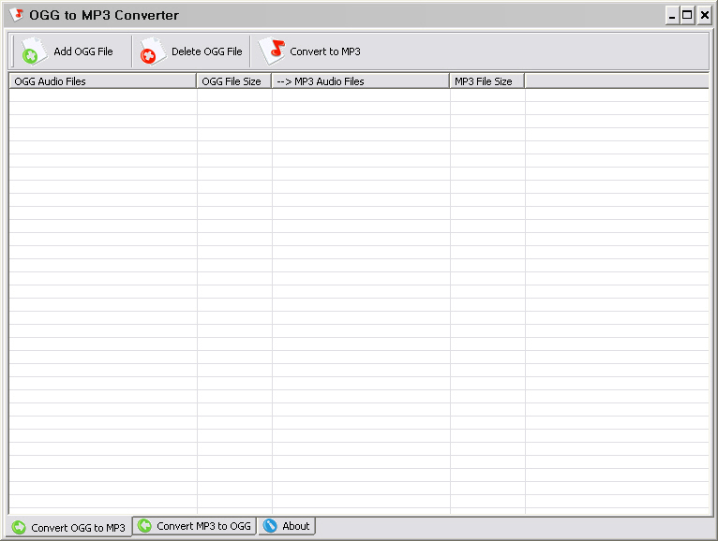
Task: Click the green arrow icon on Convert MP3 to OGG tab
Action: 144,526
